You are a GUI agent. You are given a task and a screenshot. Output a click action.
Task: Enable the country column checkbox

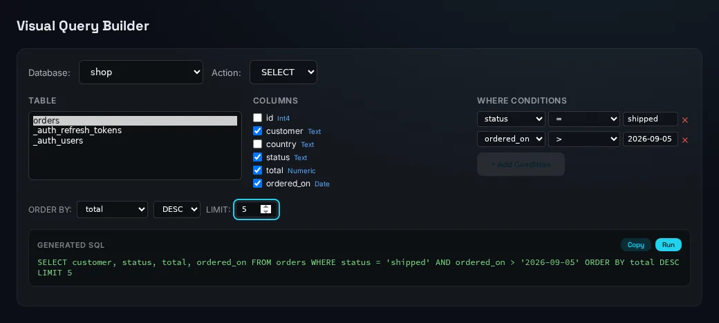[258, 144]
